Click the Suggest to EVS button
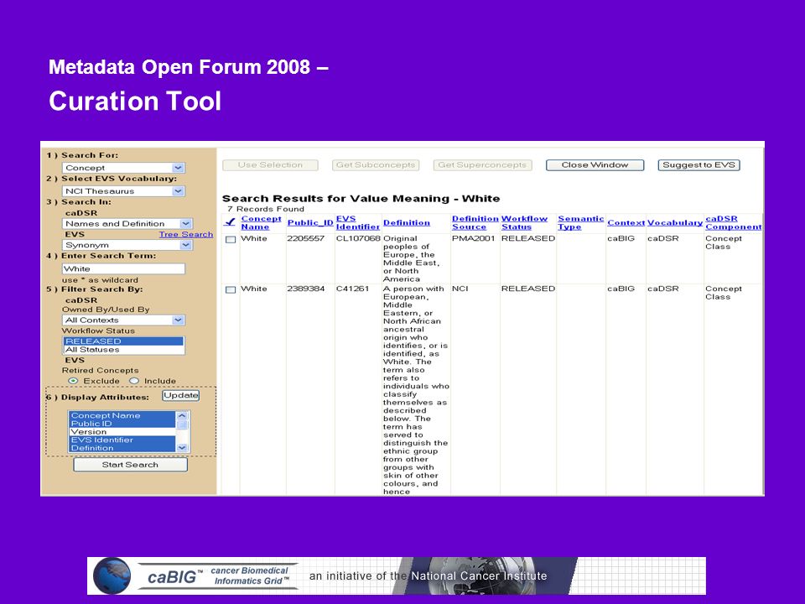 [699, 165]
